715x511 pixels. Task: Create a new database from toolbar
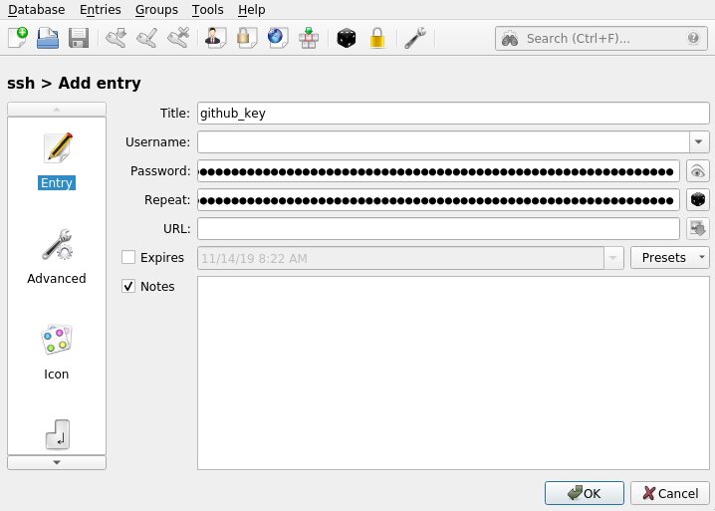18,38
